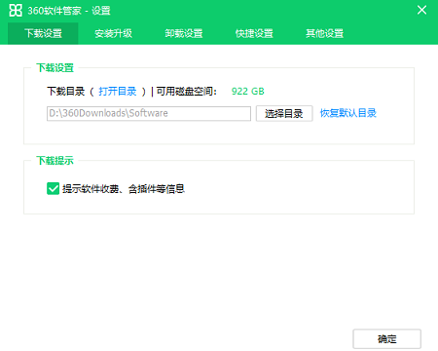438x351 pixels.
Task: Click the green 下载设置 group heading
Action: (x=55, y=68)
